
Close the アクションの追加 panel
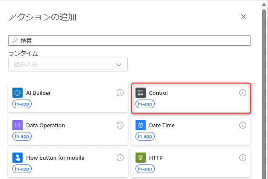(x=244, y=17)
